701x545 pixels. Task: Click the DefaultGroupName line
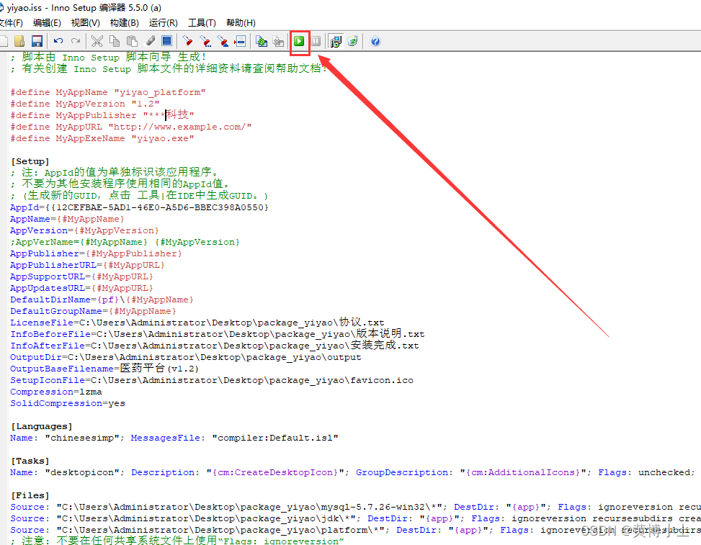point(93,311)
